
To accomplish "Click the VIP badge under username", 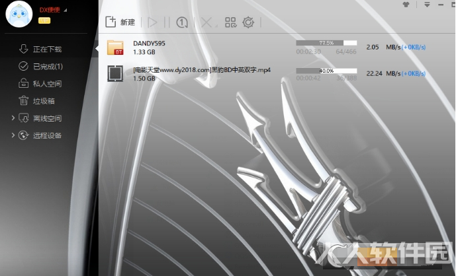I will click(44, 20).
